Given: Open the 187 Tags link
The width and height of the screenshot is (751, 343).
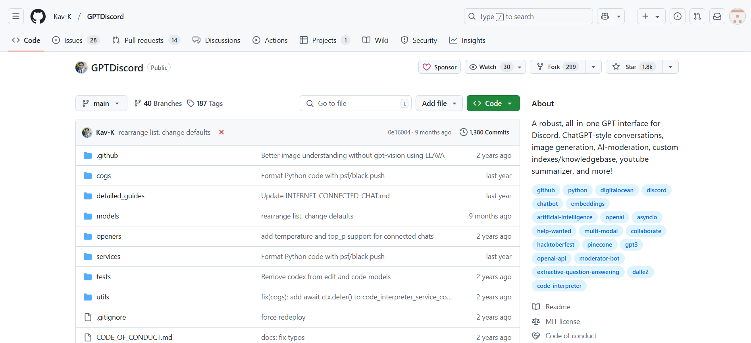Looking at the screenshot, I should click(x=205, y=103).
